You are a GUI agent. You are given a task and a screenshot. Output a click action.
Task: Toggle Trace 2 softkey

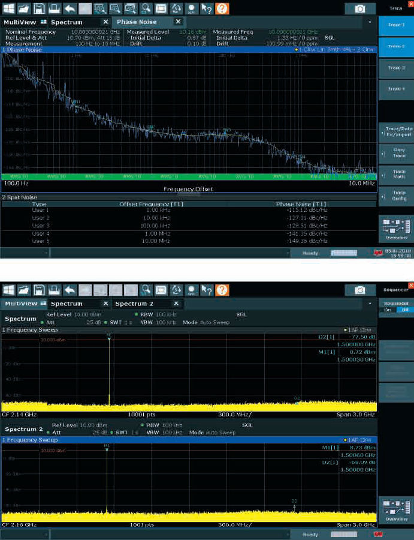(x=396, y=47)
